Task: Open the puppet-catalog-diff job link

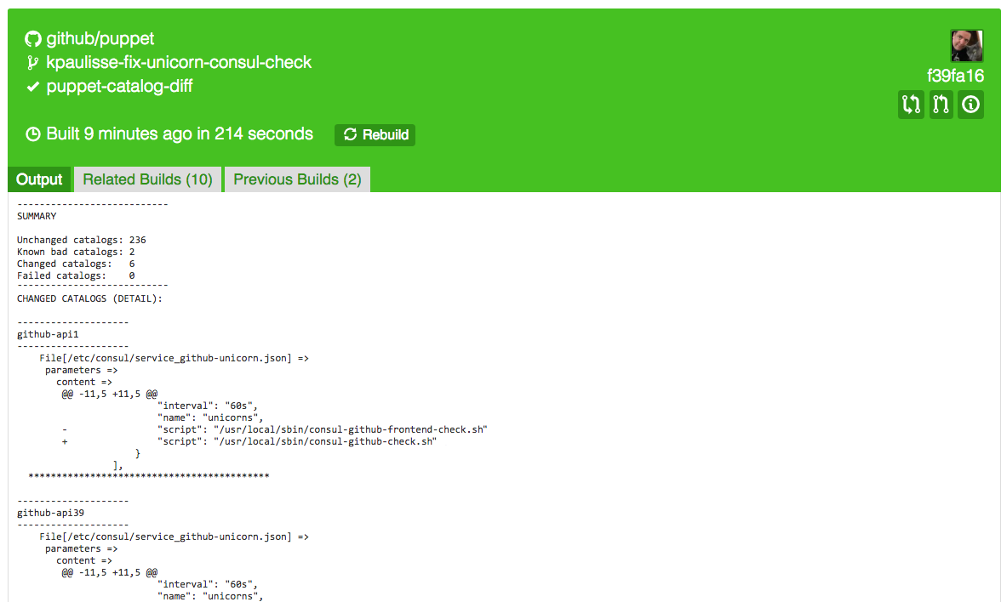Action: click(x=119, y=87)
